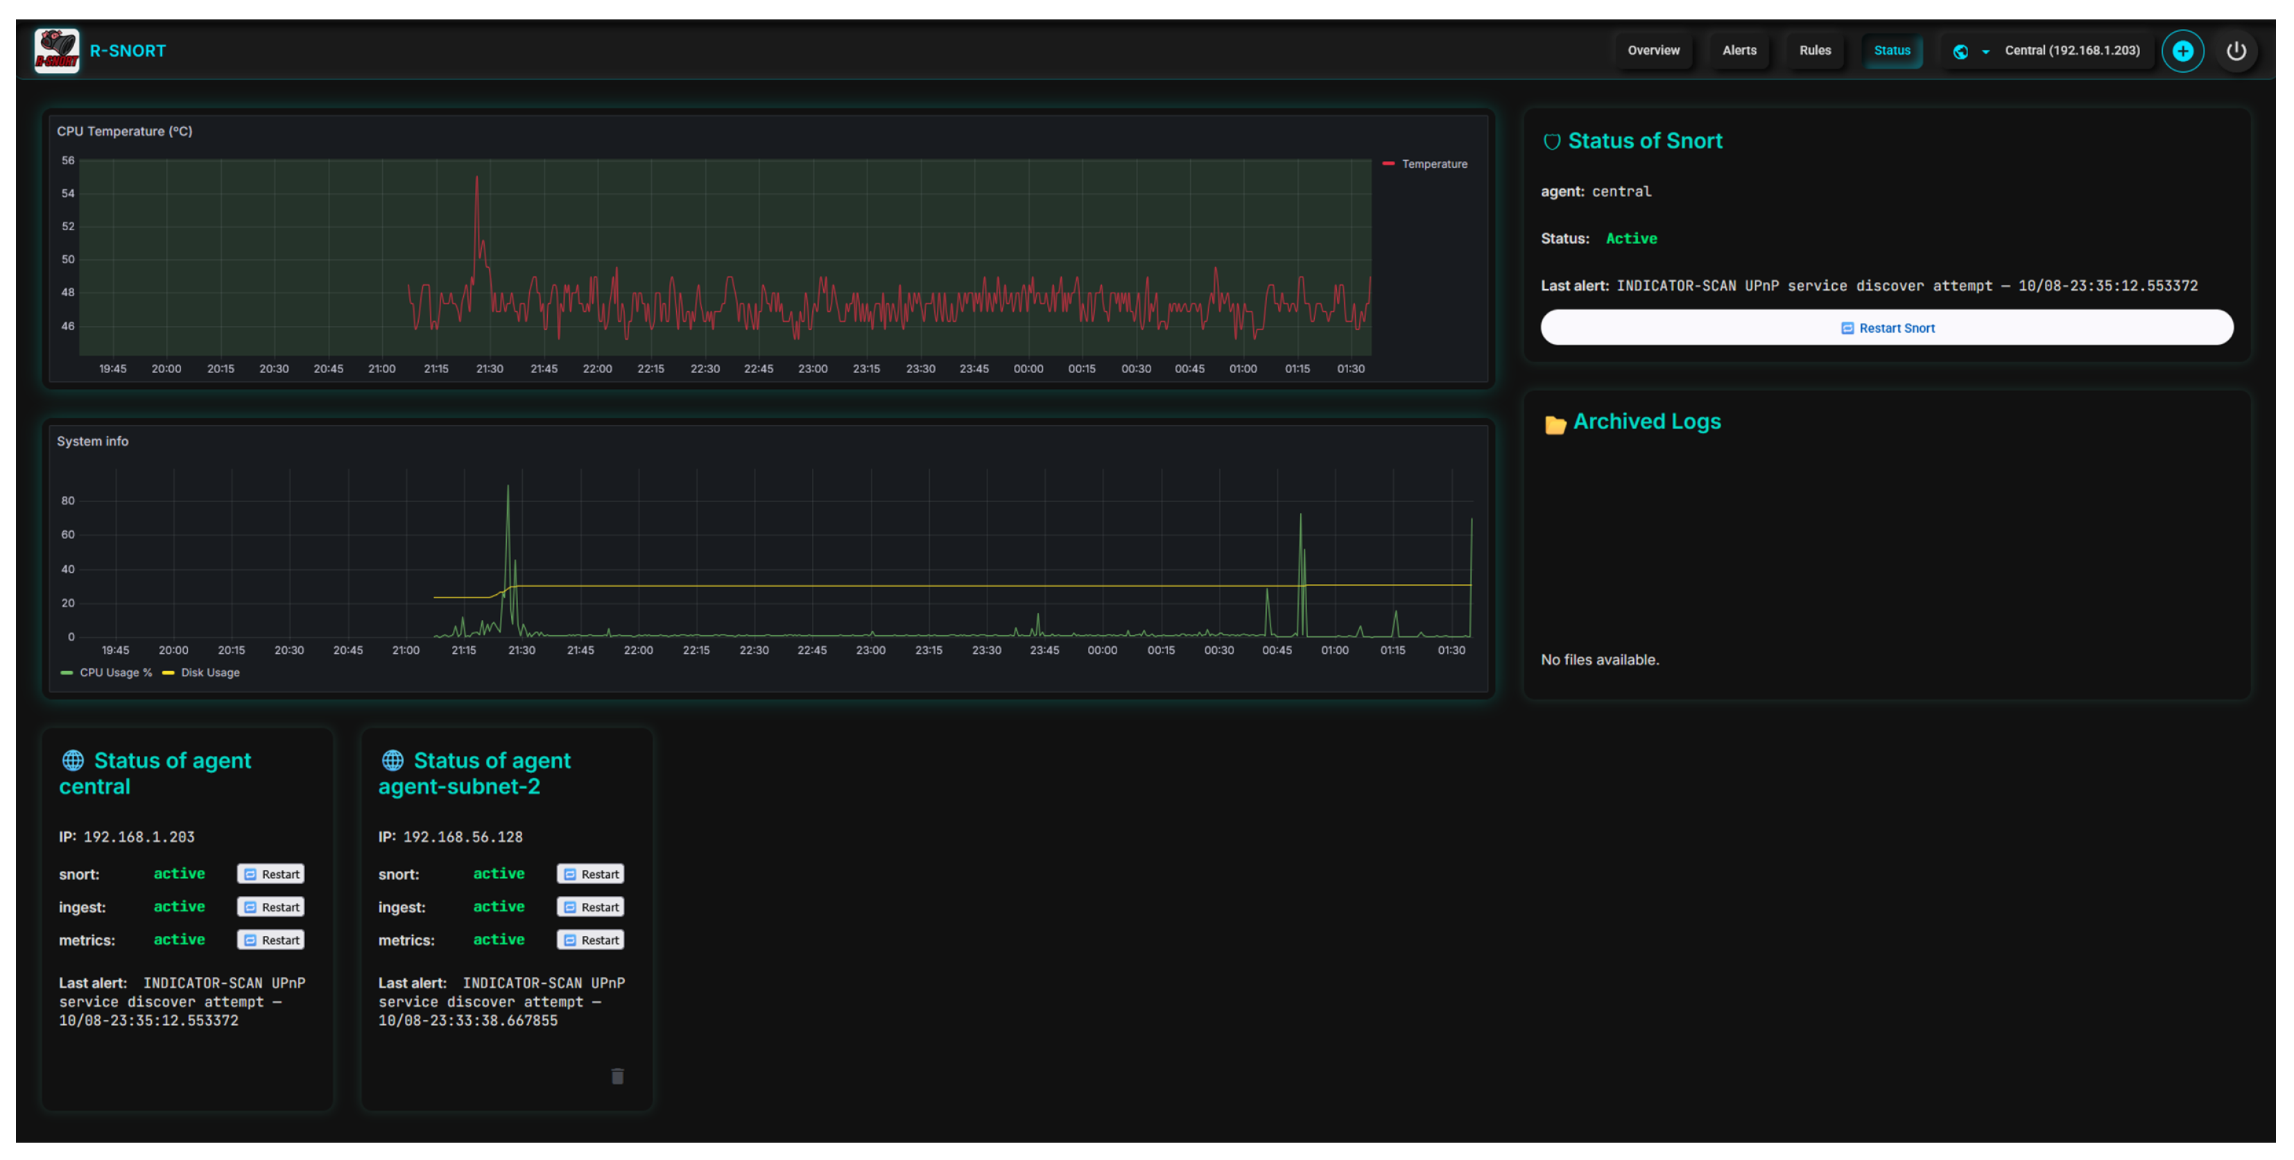
Task: Click the Status of Snort heading
Action: pyautogui.click(x=1644, y=141)
